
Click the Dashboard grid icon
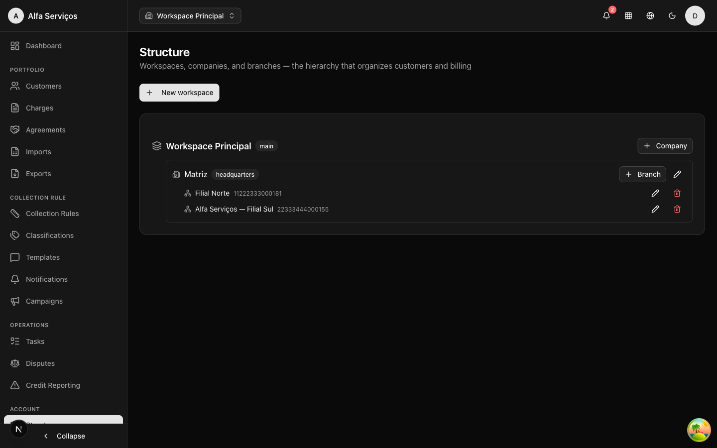tap(15, 46)
